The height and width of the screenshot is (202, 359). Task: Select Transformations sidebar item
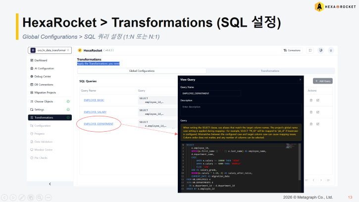50,117
